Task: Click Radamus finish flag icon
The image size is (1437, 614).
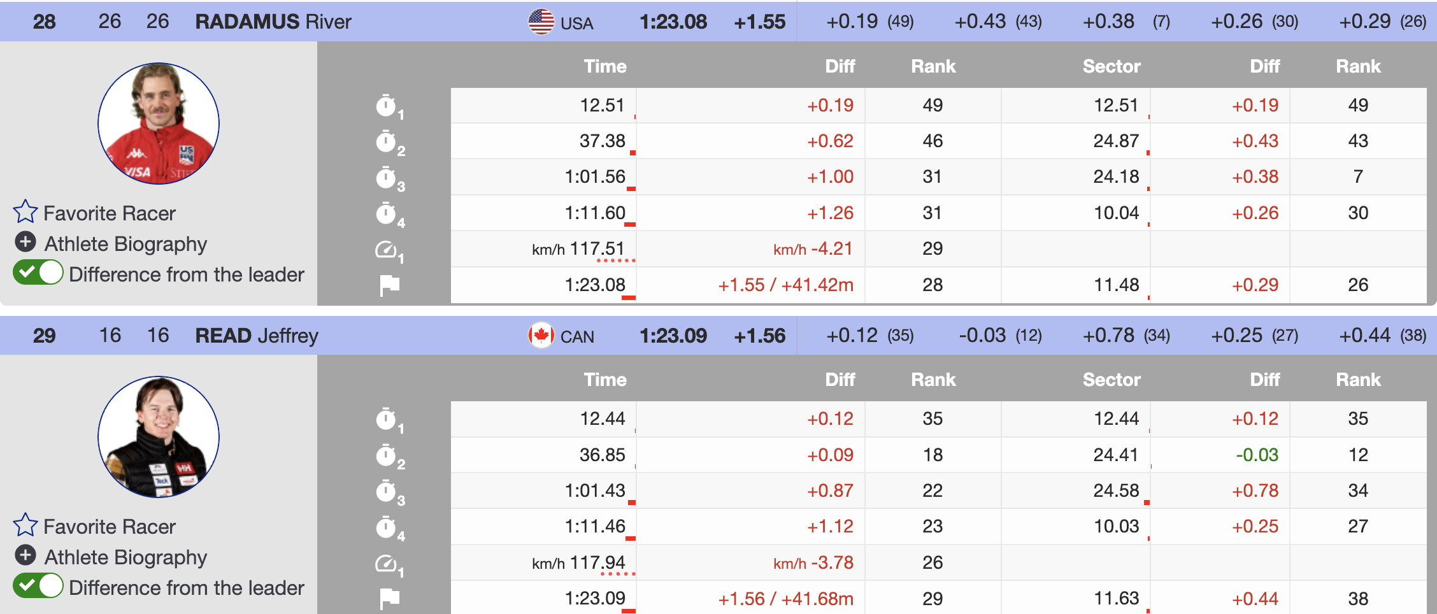Action: tap(389, 285)
